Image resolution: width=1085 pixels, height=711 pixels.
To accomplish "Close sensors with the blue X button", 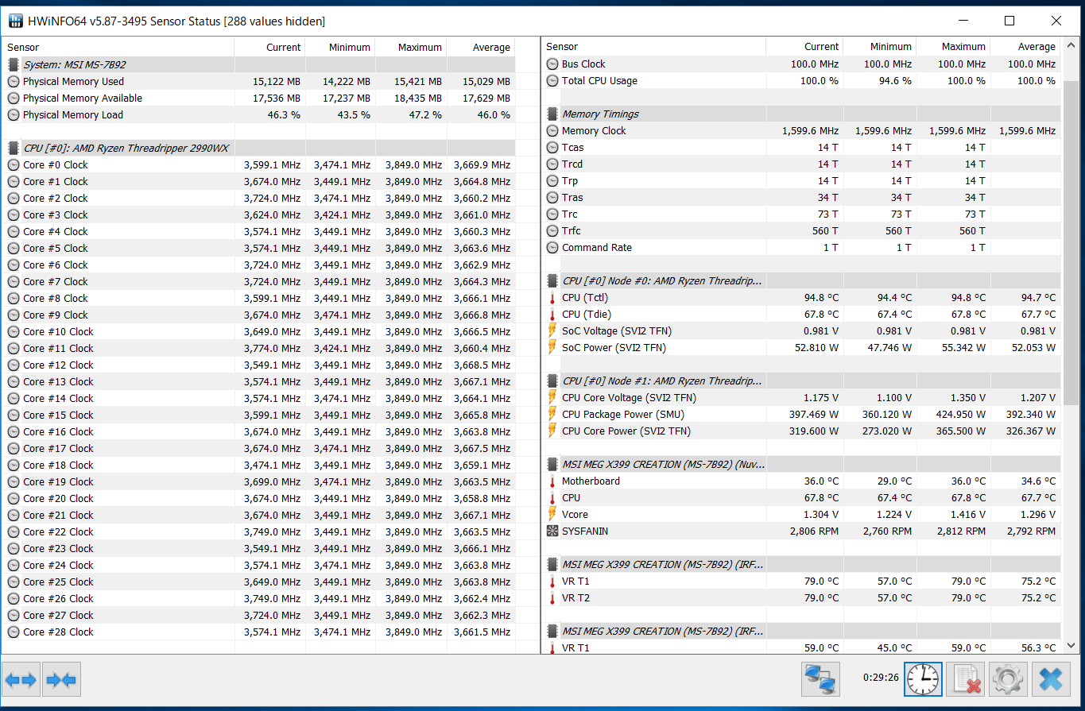I will pyautogui.click(x=1051, y=680).
